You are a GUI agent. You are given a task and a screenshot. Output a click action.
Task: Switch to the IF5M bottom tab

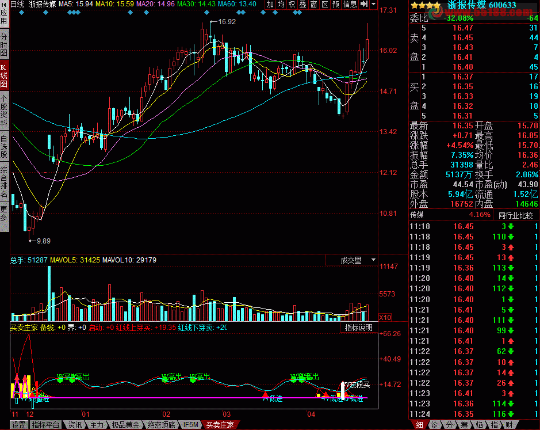point(190,425)
